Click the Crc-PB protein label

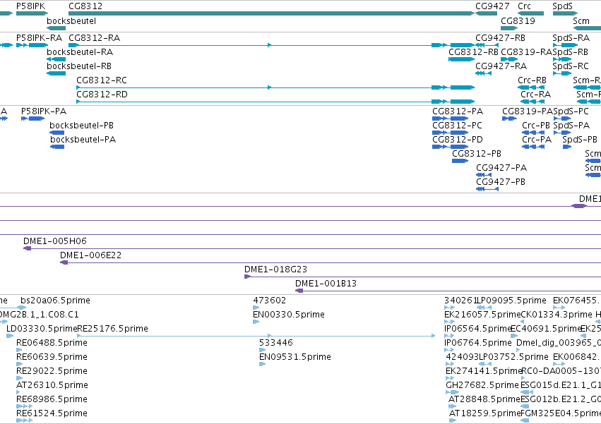coord(536,126)
